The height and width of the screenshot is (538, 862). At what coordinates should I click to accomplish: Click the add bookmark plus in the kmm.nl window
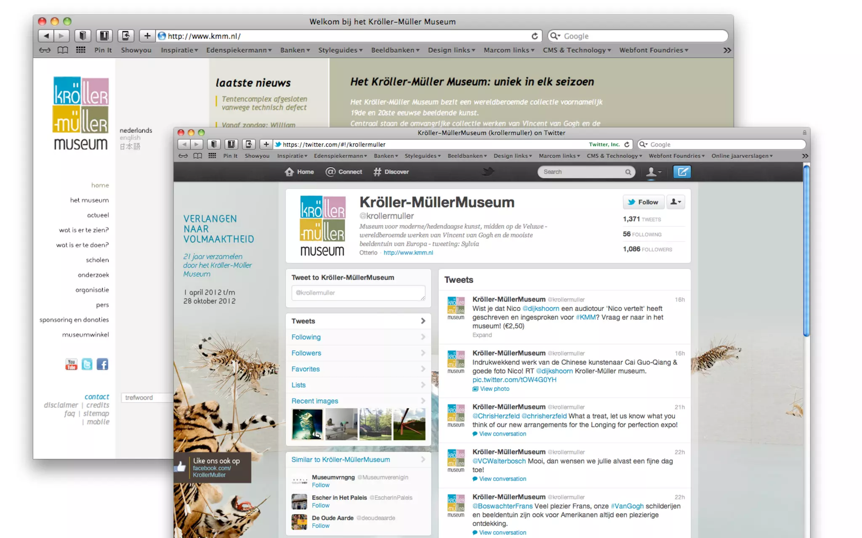(147, 36)
